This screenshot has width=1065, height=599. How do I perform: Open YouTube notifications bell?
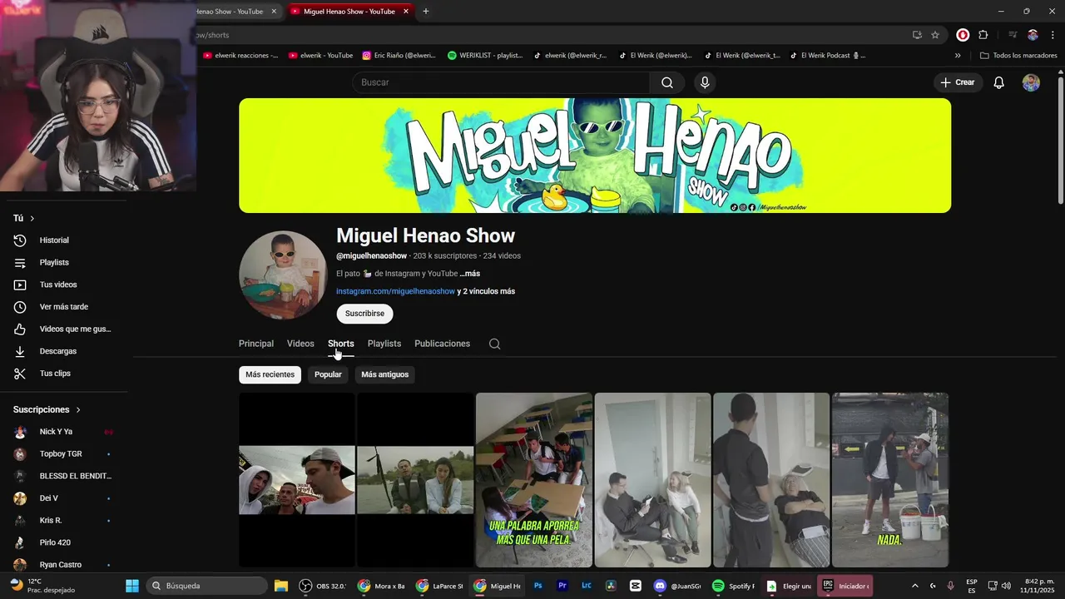pyautogui.click(x=999, y=82)
